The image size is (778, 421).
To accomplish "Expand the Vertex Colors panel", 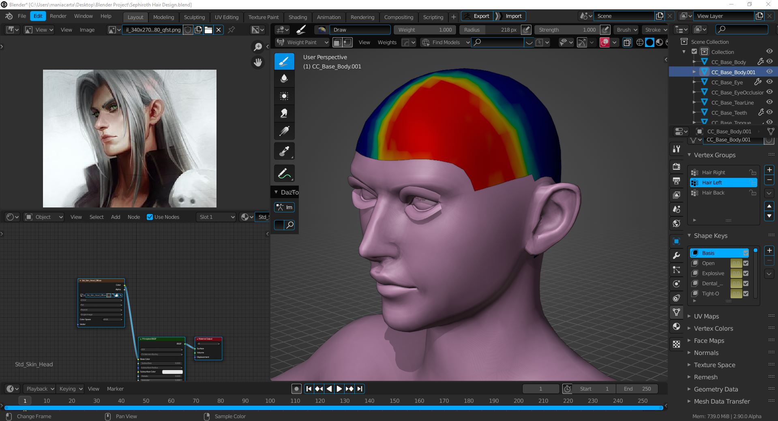I will pos(713,328).
